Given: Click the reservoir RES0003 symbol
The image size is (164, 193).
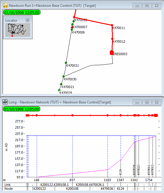Looking at the screenshot, I should click(112, 52).
